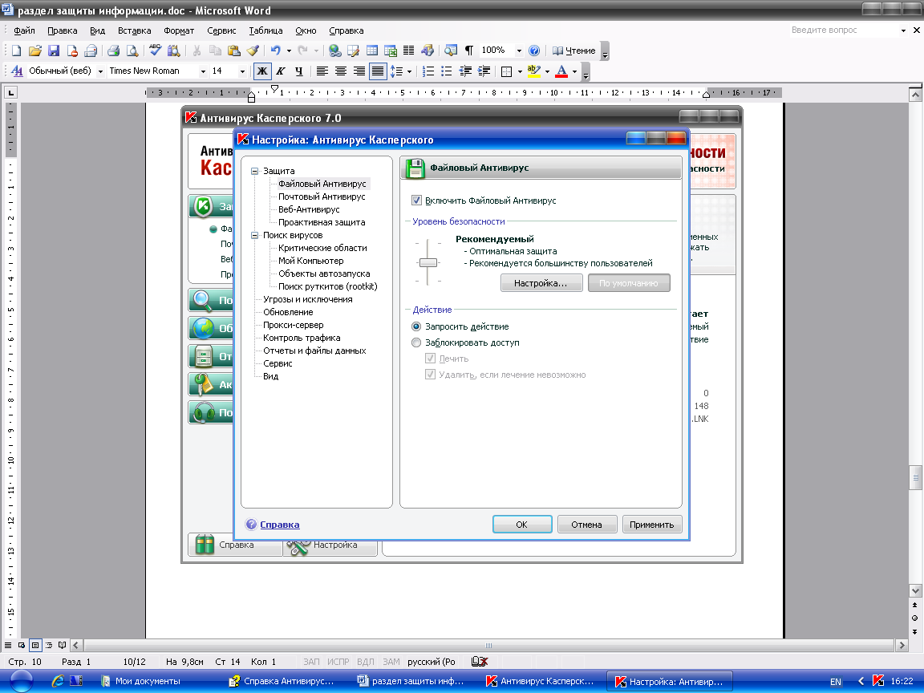Open the Справка link in the dialog

pos(279,525)
